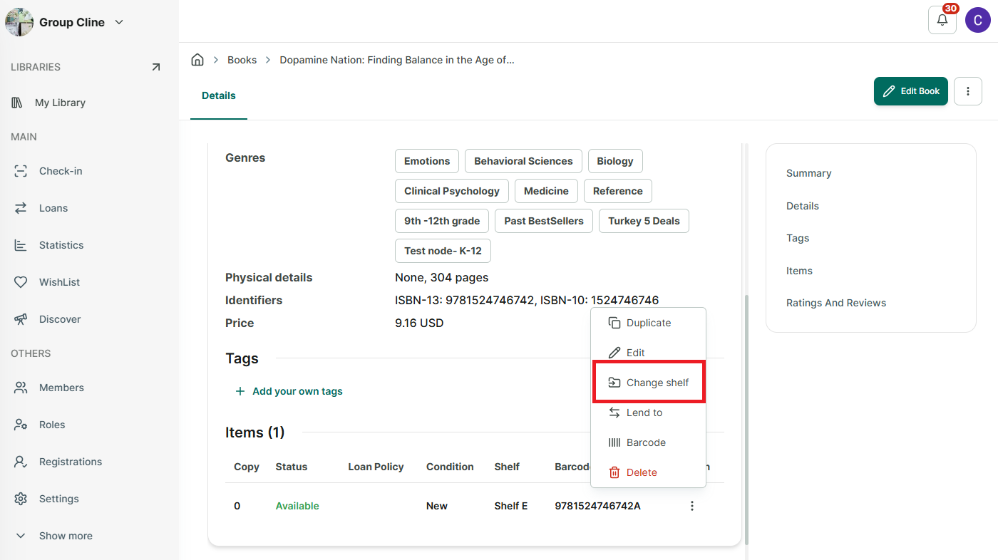This screenshot has width=998, height=560.
Task: Open the book more-options kebab button
Action: (968, 91)
